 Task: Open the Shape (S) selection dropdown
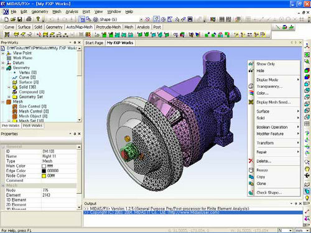pos(141,19)
